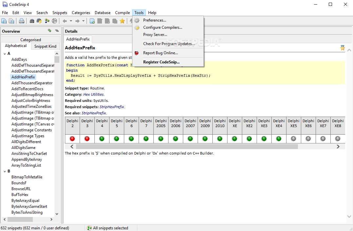Choose Preferences from the Tools menu
Screen dimensions: 353x231
(168, 20)
